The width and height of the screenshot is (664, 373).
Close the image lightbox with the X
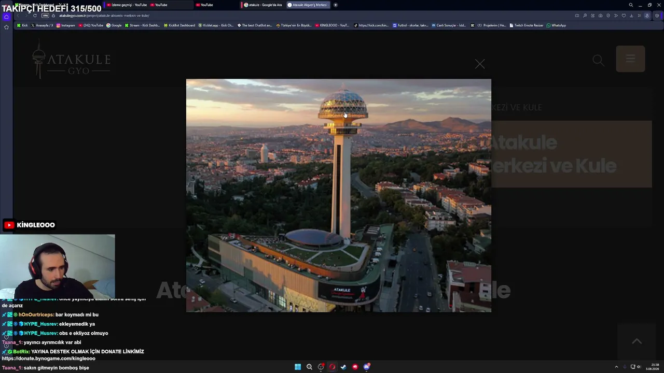[x=480, y=64]
